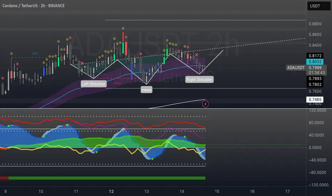Click the white 0.7465 price tag
332x196 pixels.
point(315,99)
